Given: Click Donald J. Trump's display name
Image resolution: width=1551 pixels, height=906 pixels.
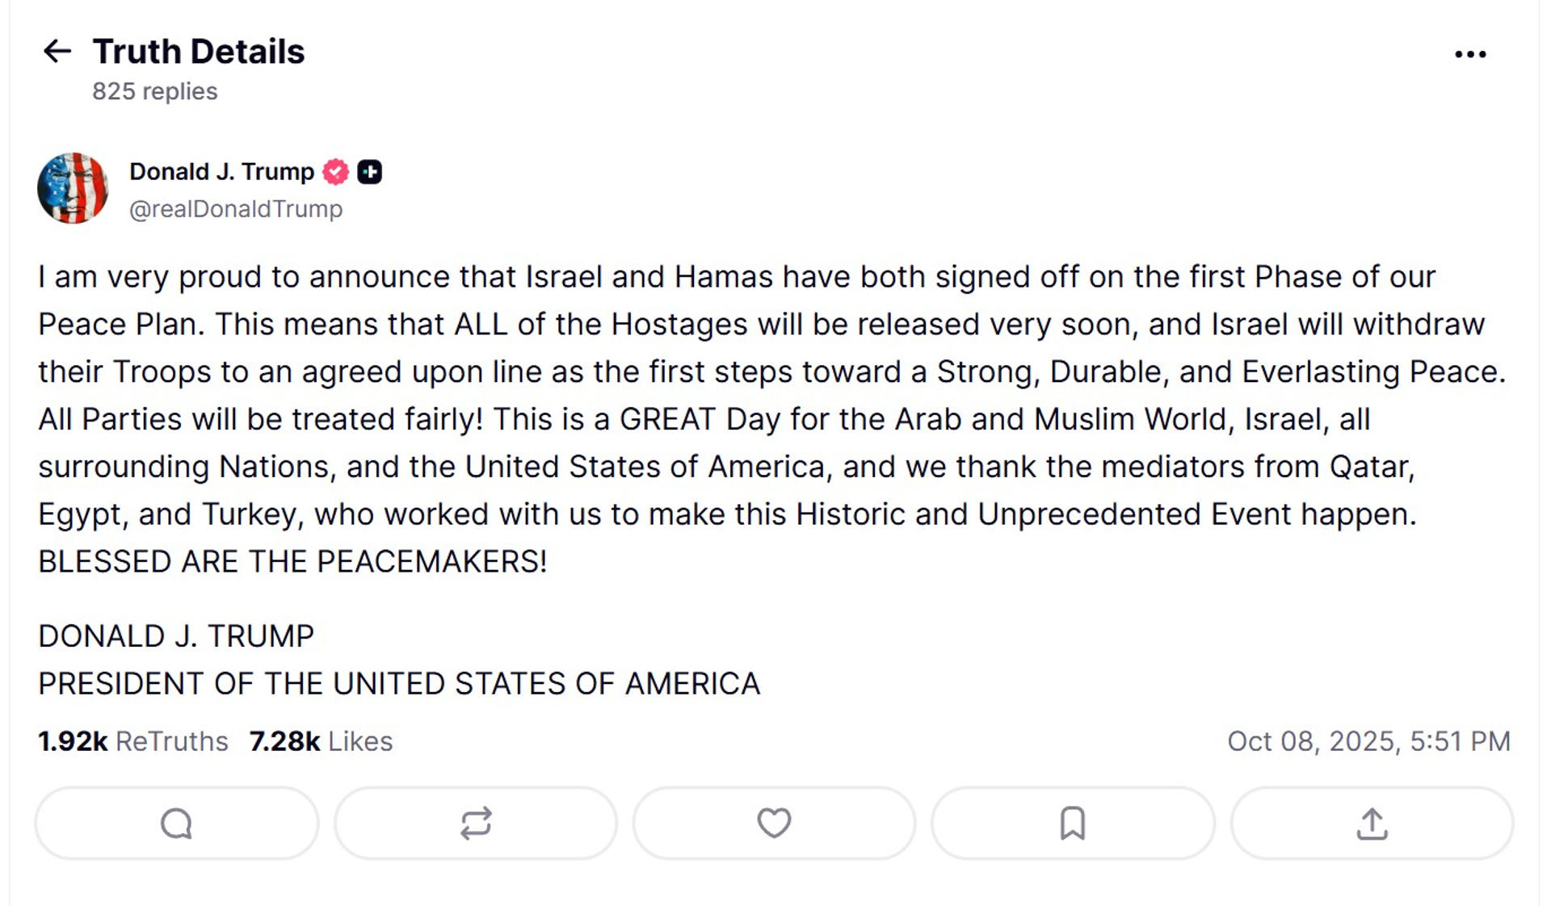Looking at the screenshot, I should click(221, 171).
